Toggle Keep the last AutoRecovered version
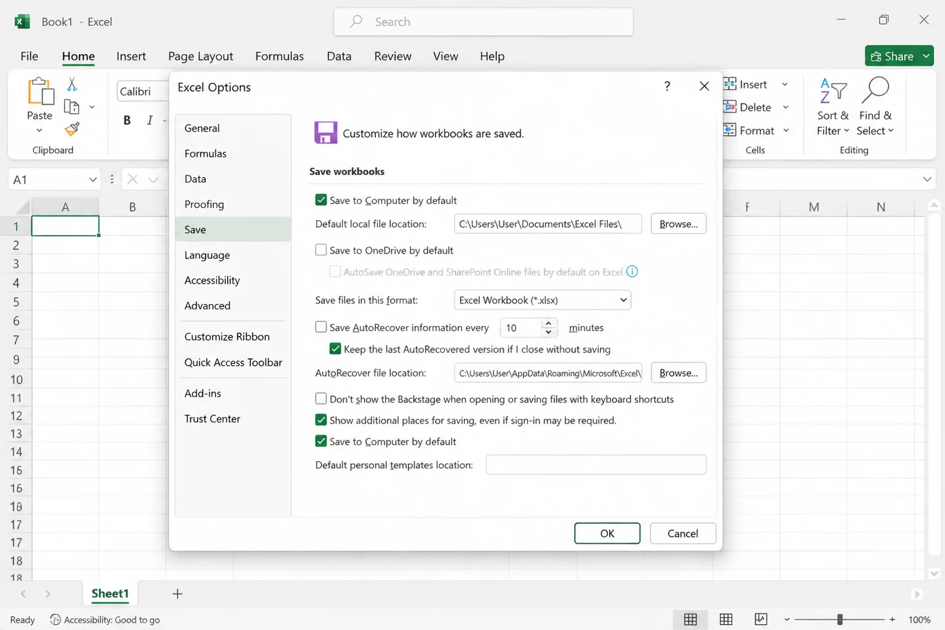The image size is (945, 630). coord(335,349)
